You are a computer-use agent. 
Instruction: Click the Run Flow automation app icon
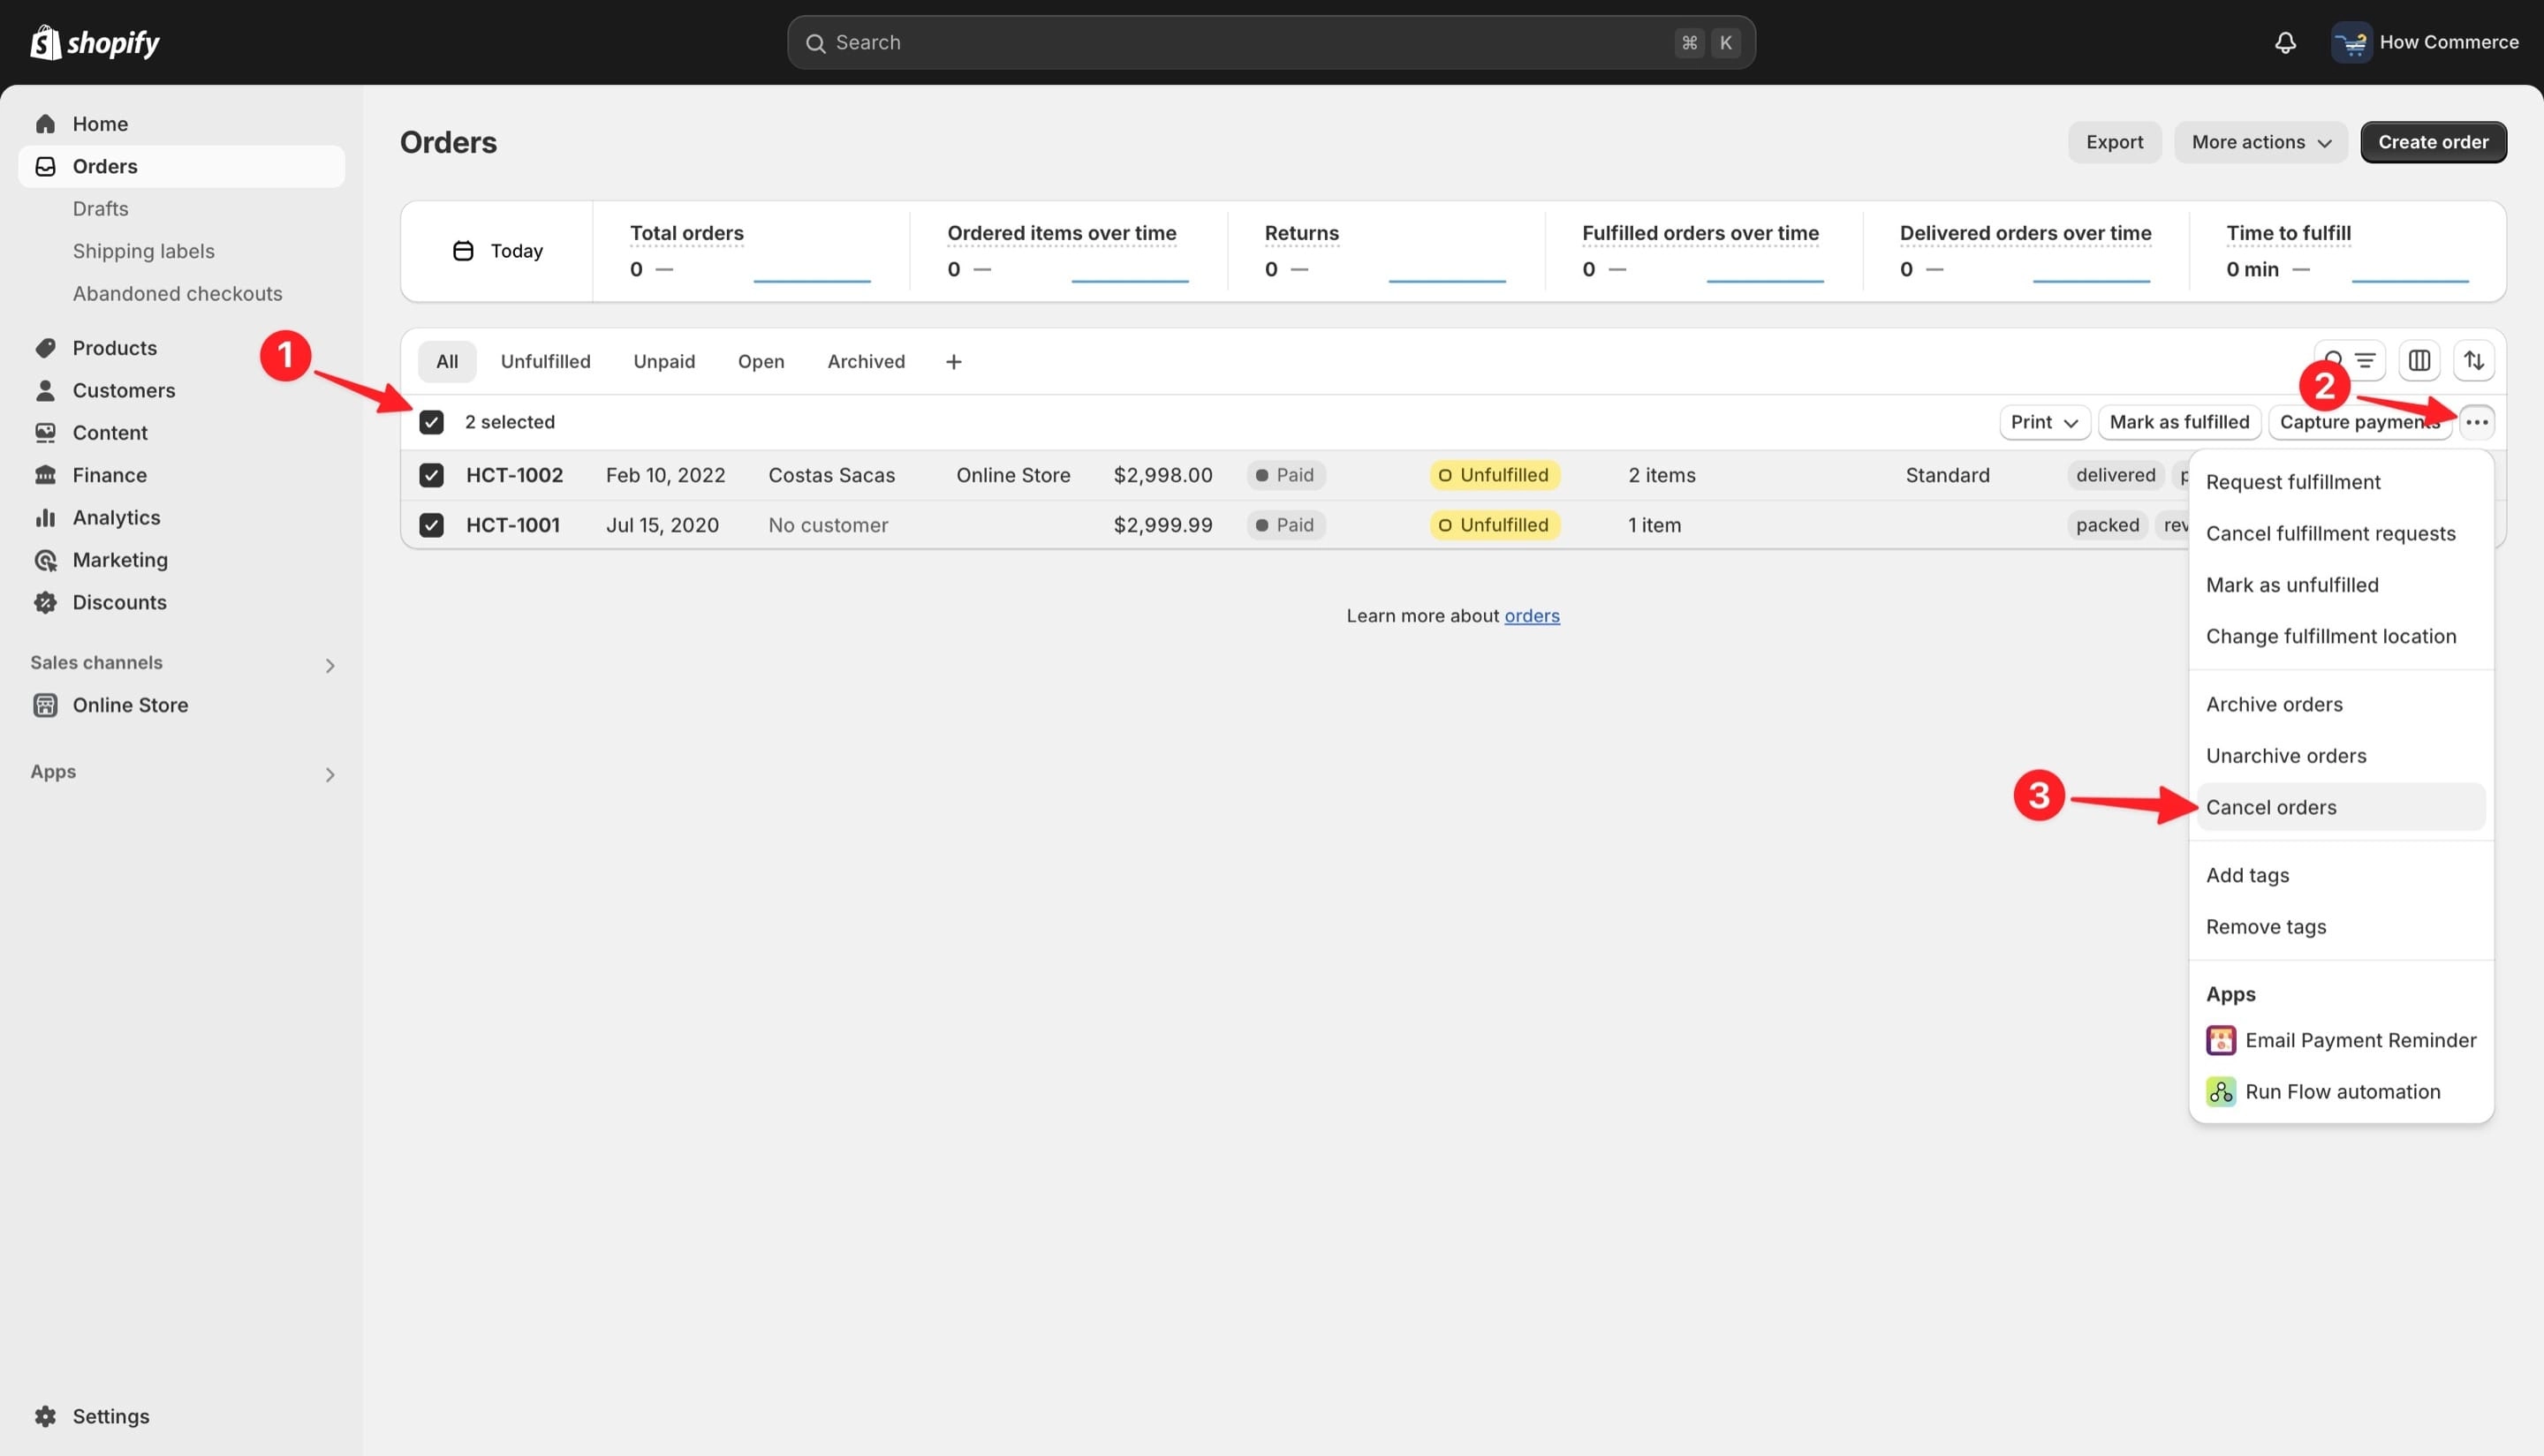pos(2221,1091)
